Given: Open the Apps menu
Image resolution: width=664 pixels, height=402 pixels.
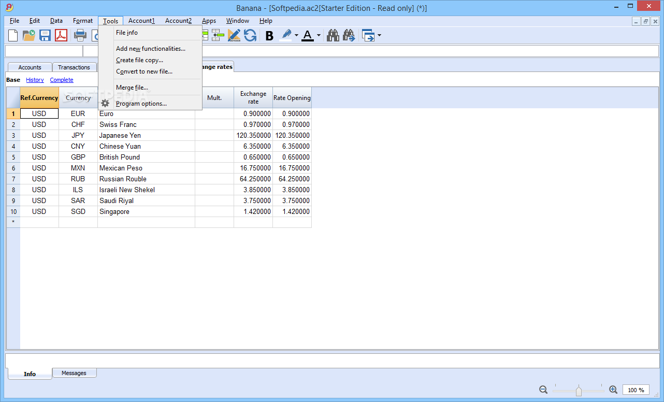Looking at the screenshot, I should 209,21.
